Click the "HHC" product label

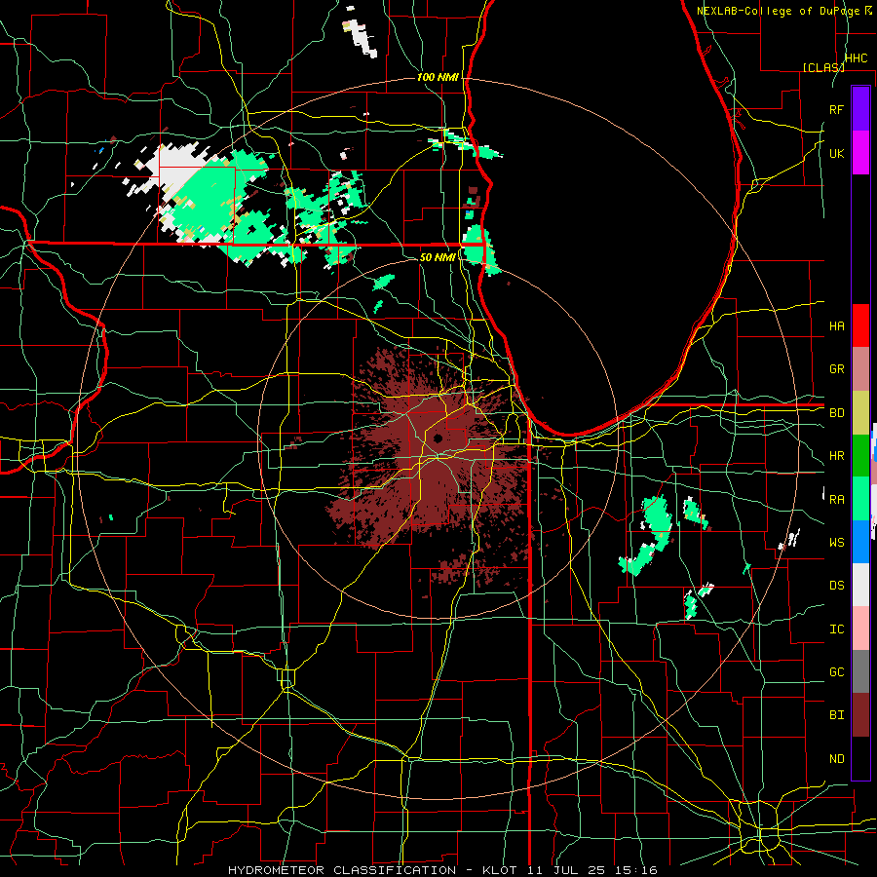(856, 58)
